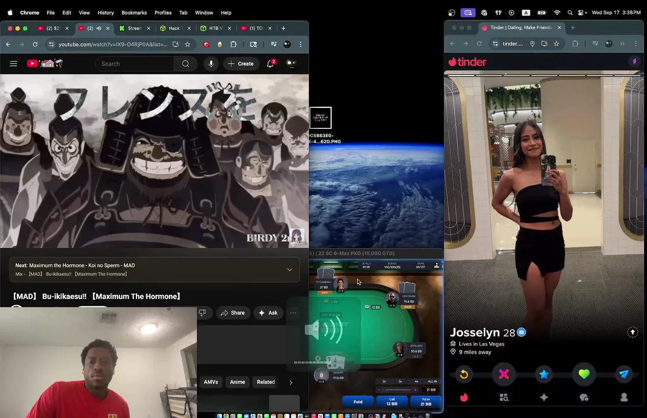
Task: Open Tinder messages chat tab
Action: (584, 397)
